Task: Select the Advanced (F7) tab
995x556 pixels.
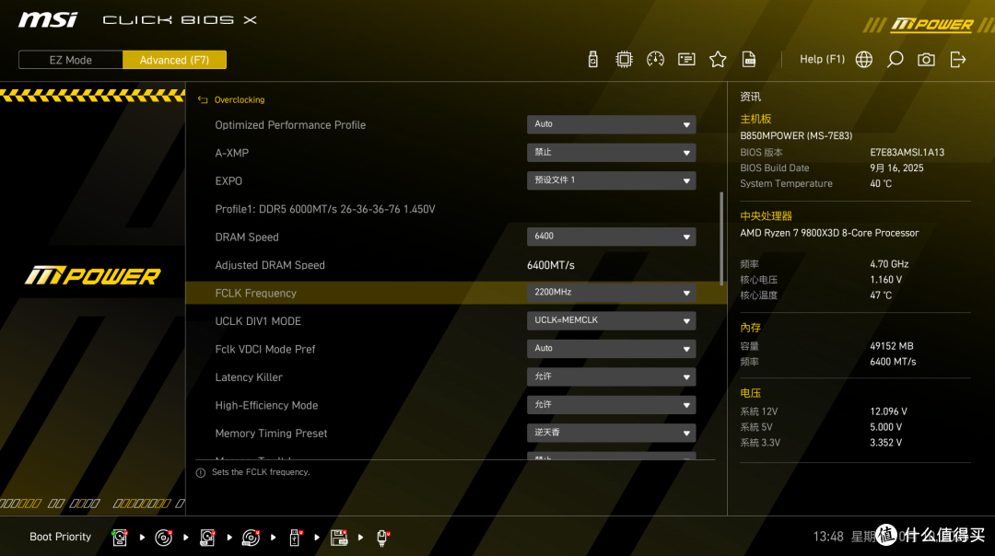Action: point(174,60)
